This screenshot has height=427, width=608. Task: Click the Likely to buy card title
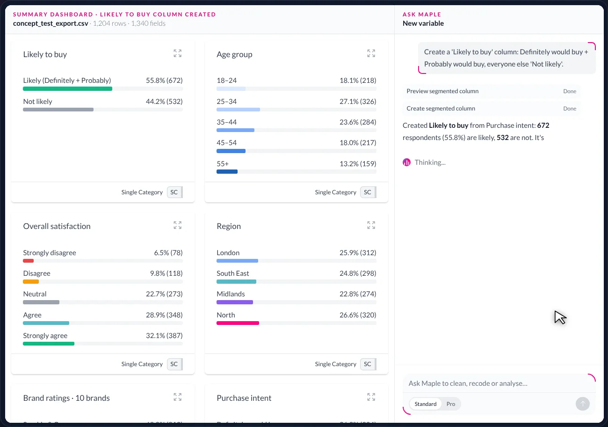(45, 54)
